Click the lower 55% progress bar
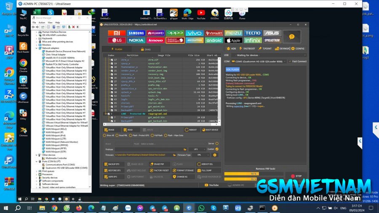The height and width of the screenshot is (213, 379). (254, 179)
